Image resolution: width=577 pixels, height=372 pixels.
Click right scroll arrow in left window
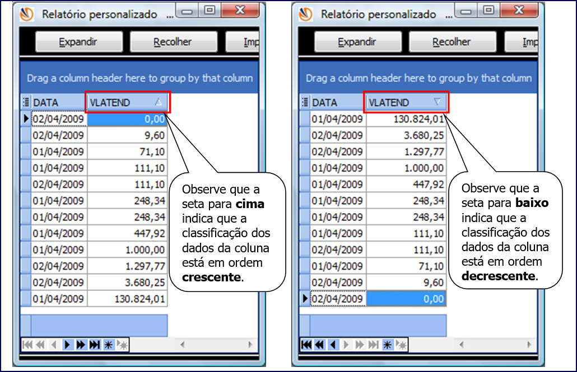click(x=250, y=345)
